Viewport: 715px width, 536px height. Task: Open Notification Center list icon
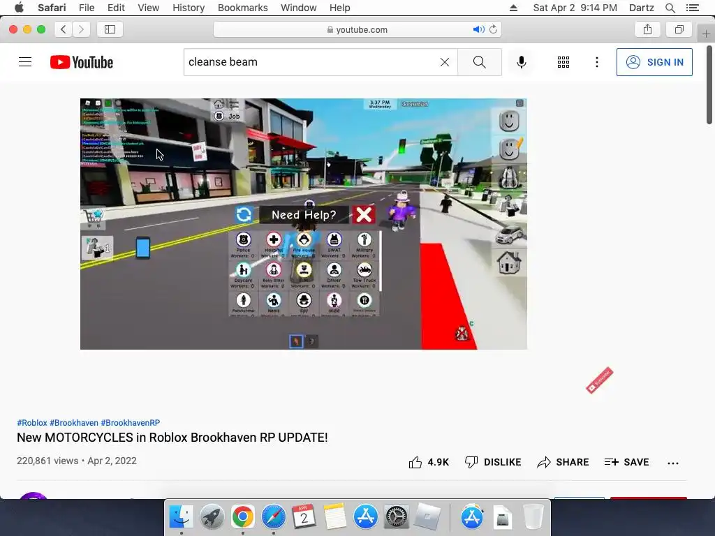[x=692, y=8]
